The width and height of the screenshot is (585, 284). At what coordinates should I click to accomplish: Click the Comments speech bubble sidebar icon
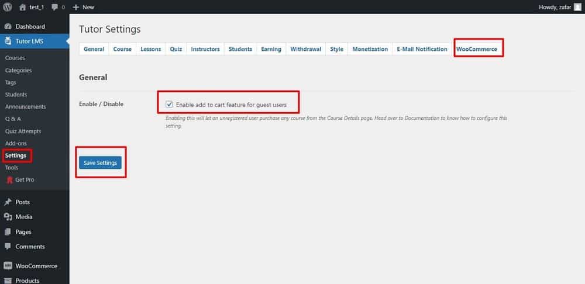[8, 247]
